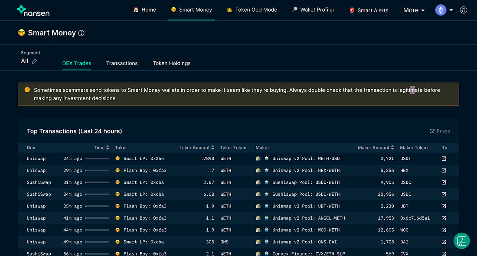This screenshot has height=256, width=477.
Task: Click the Dex column header
Action: [x=31, y=147]
